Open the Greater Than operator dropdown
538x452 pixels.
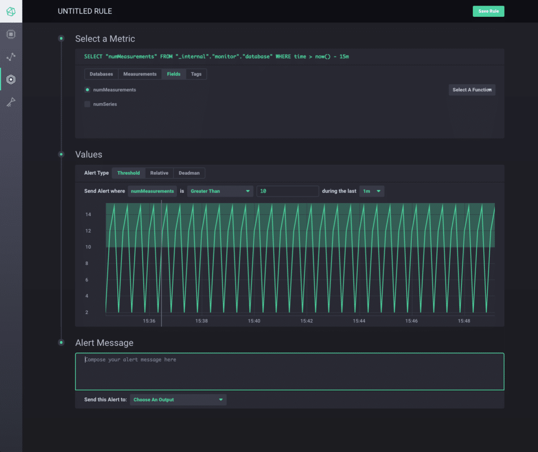[x=220, y=191]
